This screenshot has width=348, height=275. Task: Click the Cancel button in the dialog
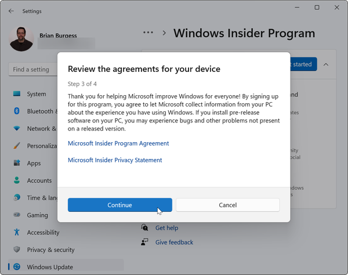pos(228,205)
